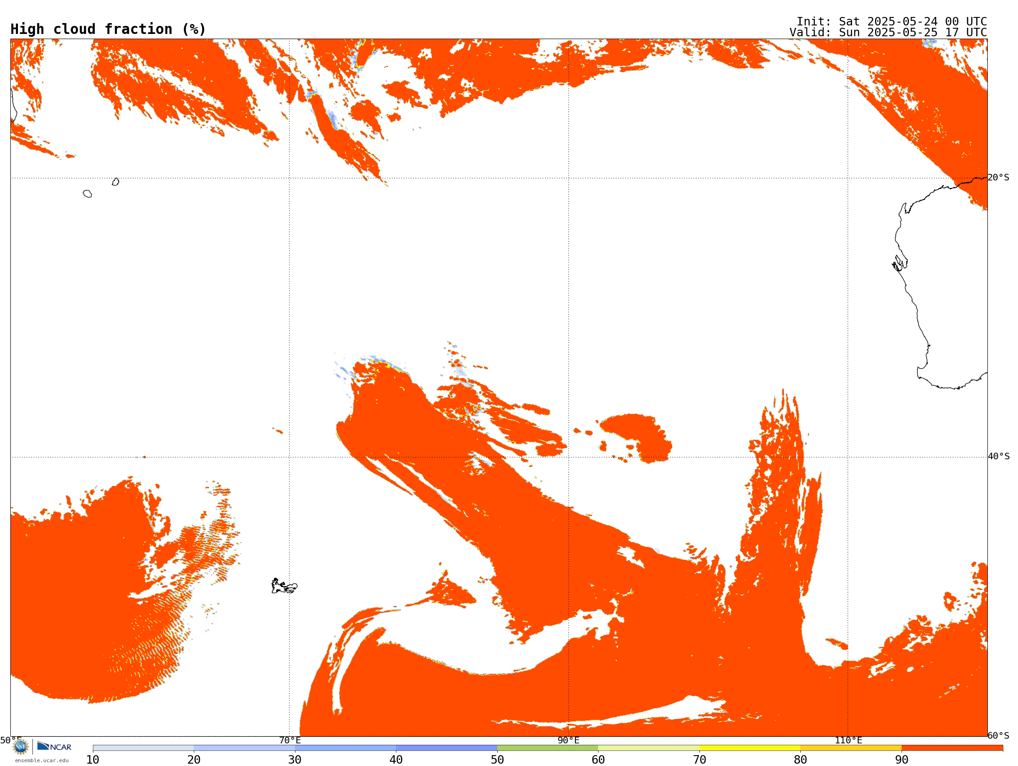Click the Kerguelen island outline near 70°E
1018x766 pixels.
(284, 586)
